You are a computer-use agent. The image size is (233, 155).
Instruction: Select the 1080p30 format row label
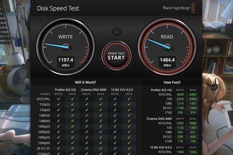(44, 132)
